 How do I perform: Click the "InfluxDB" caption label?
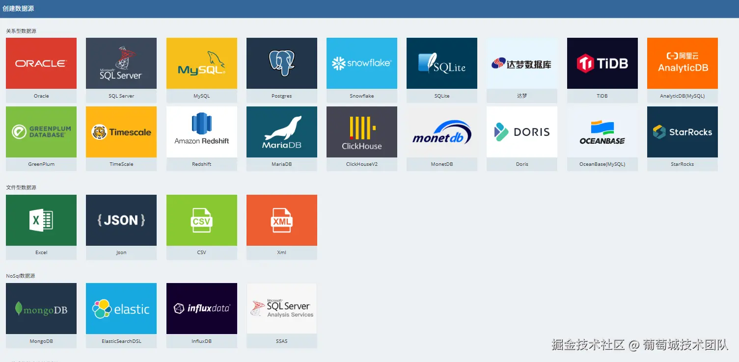(202, 341)
